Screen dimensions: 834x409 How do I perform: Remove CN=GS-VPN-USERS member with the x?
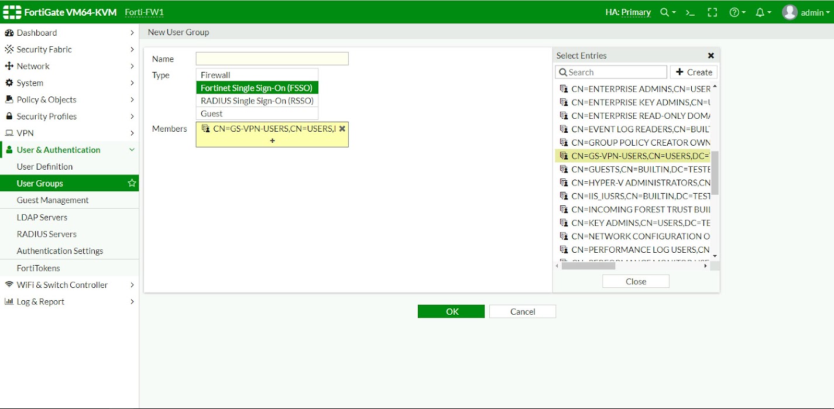coord(342,129)
